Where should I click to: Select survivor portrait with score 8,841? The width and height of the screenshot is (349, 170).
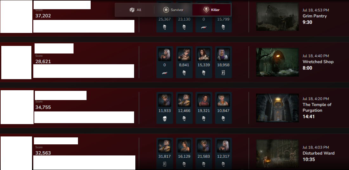coord(184,54)
